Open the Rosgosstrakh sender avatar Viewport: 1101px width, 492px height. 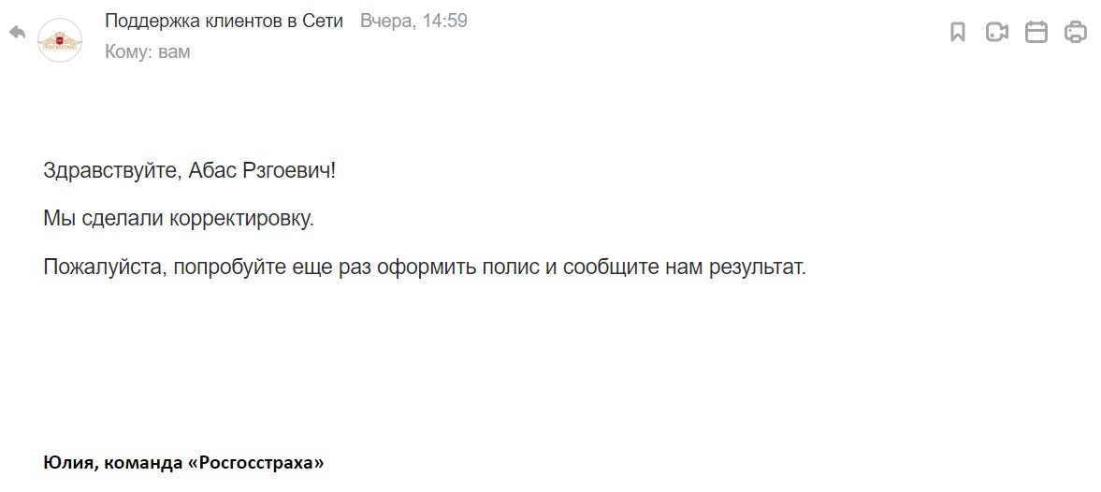tap(60, 41)
